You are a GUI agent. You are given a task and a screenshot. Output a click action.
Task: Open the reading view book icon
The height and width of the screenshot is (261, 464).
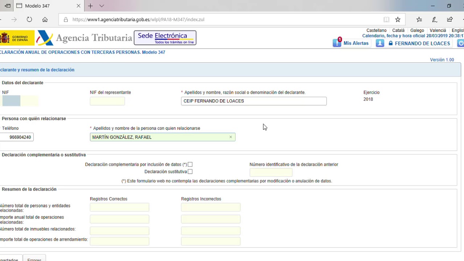(386, 20)
